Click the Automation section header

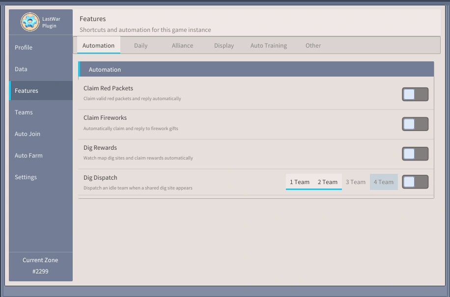click(256, 69)
